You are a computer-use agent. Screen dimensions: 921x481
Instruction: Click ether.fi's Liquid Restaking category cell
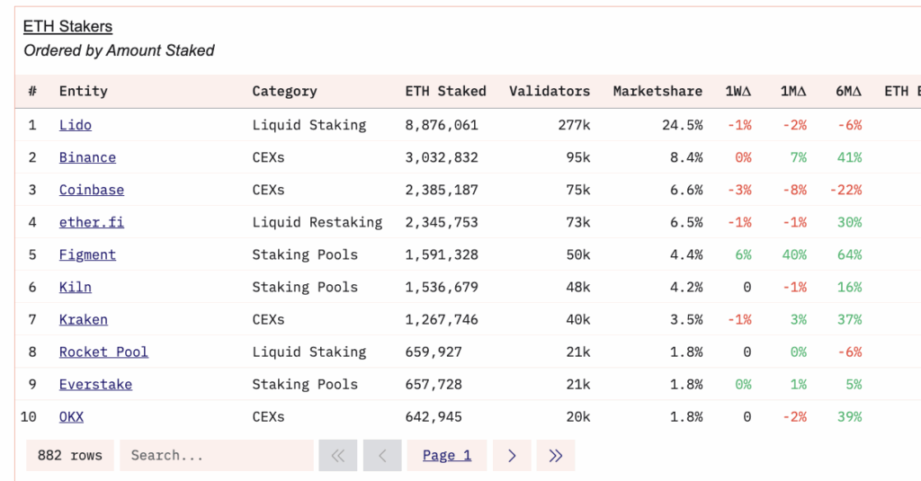pos(317,222)
